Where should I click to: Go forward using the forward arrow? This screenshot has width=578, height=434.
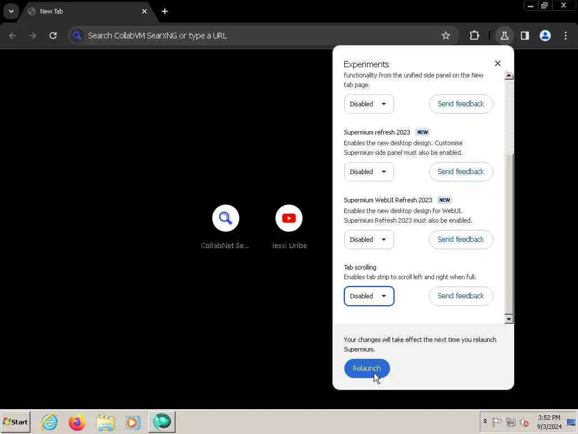(x=33, y=36)
